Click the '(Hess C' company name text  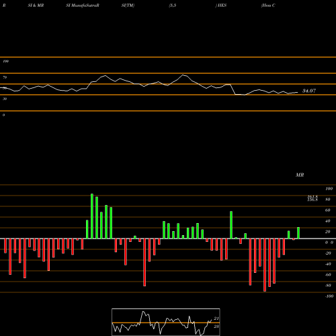tap(268, 5)
